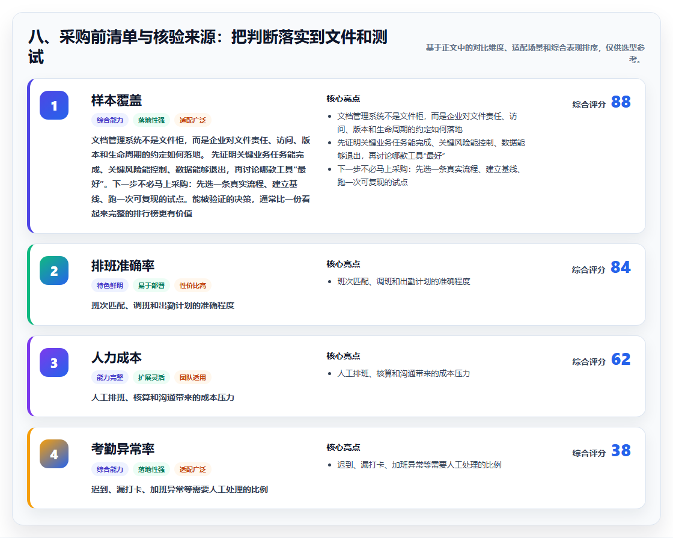The image size is (673, 538).
Task: Click the bullet 班次匹配、调班和出勤计划
Action: pos(403,282)
